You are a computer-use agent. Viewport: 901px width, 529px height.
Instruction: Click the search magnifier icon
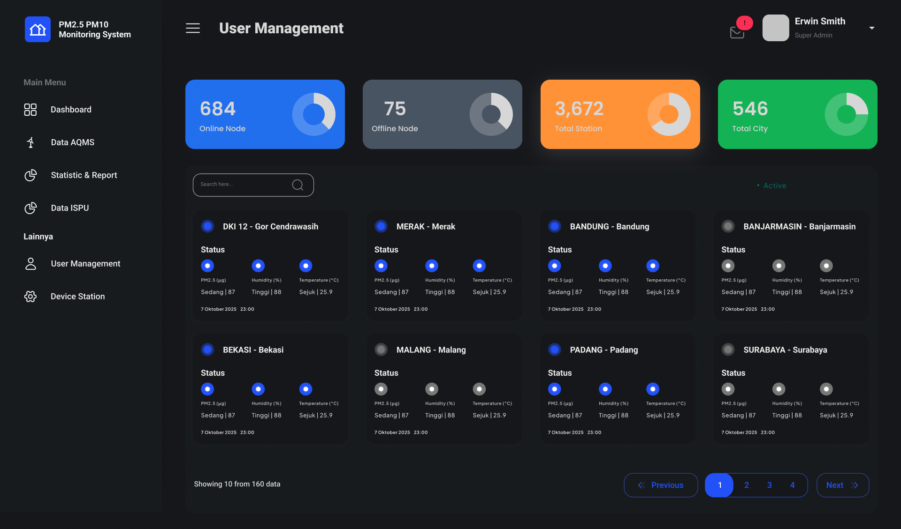point(298,185)
